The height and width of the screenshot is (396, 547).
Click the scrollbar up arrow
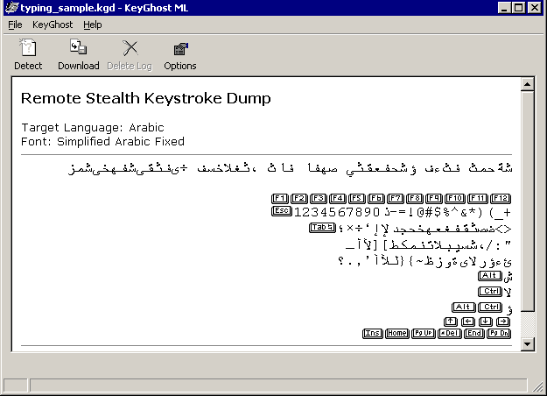pos(527,84)
